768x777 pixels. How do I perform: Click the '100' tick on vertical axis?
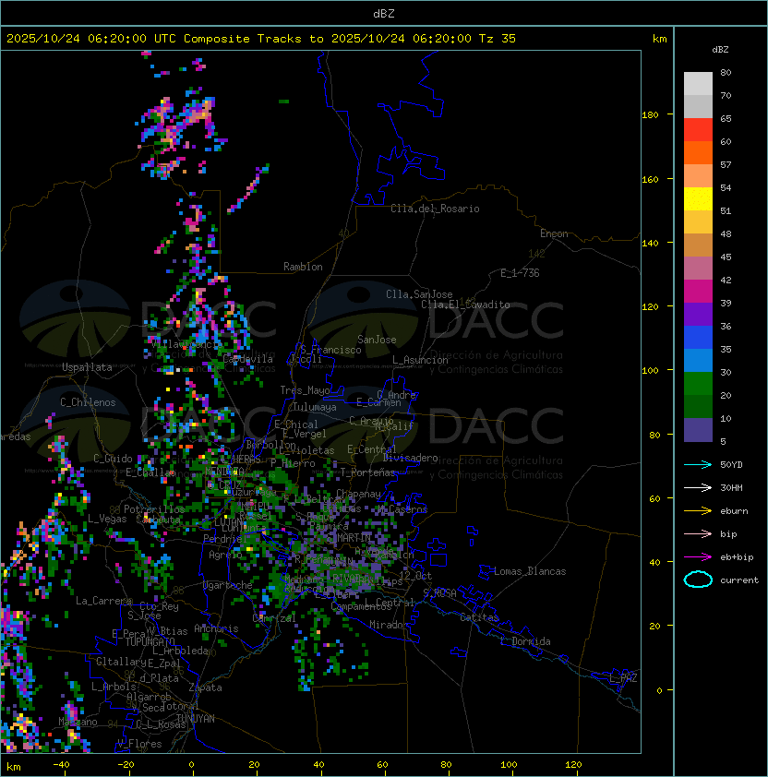pos(650,371)
